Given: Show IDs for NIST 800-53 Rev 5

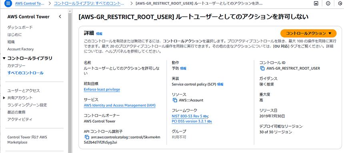Looking at the screenshot, I should (206, 116).
